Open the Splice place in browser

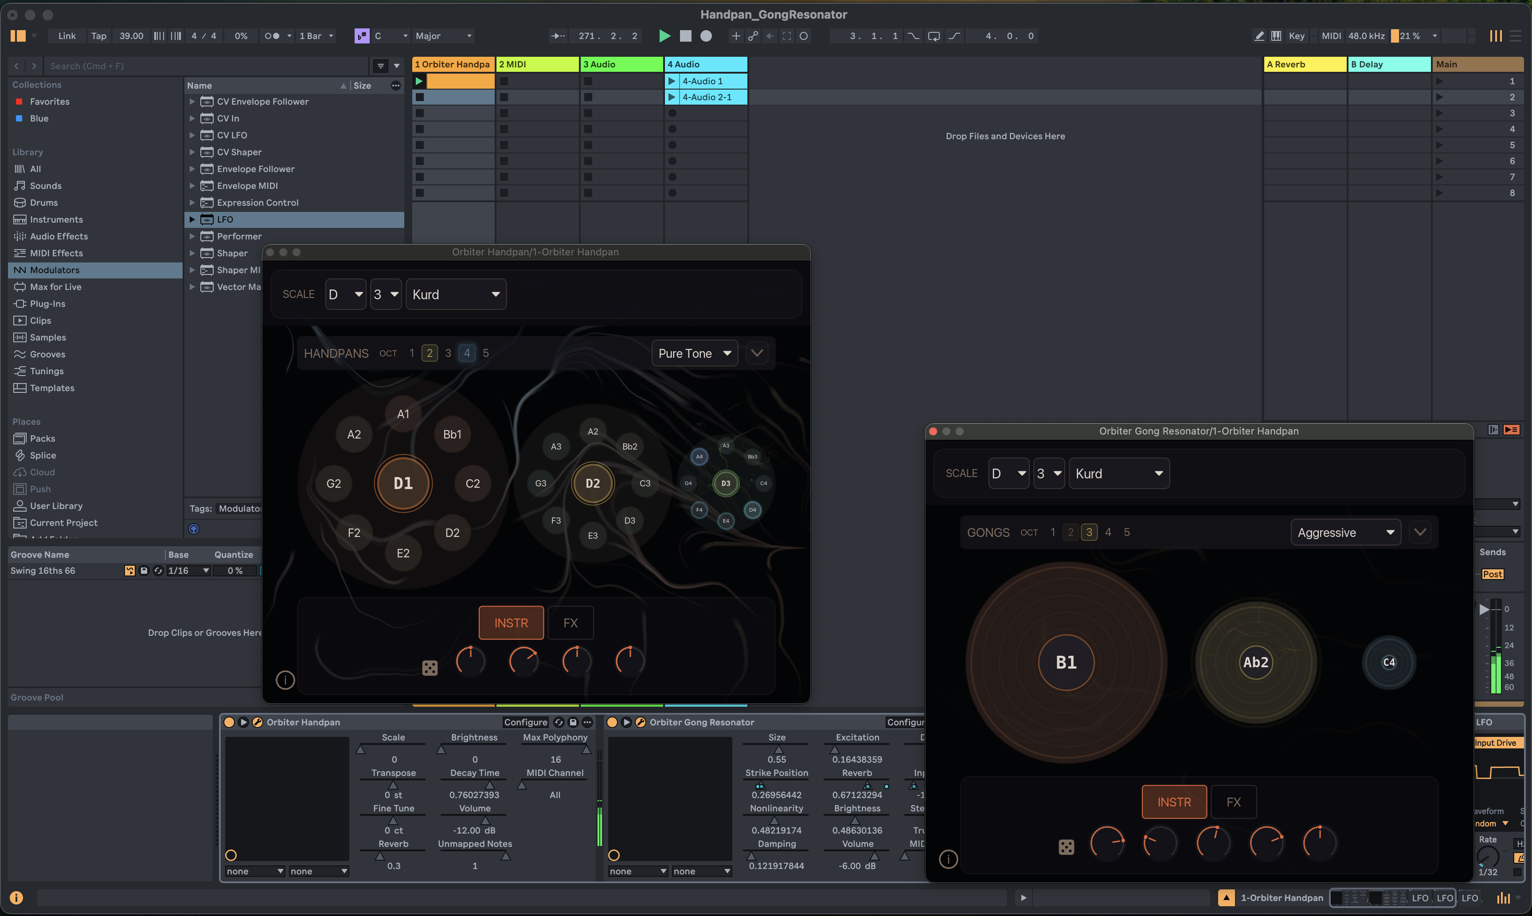pyautogui.click(x=43, y=455)
